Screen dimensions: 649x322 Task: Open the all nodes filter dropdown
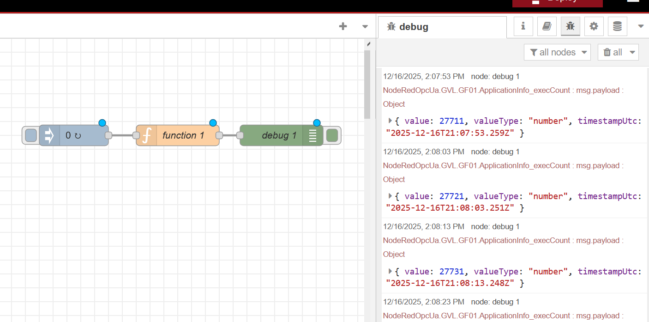[557, 52]
